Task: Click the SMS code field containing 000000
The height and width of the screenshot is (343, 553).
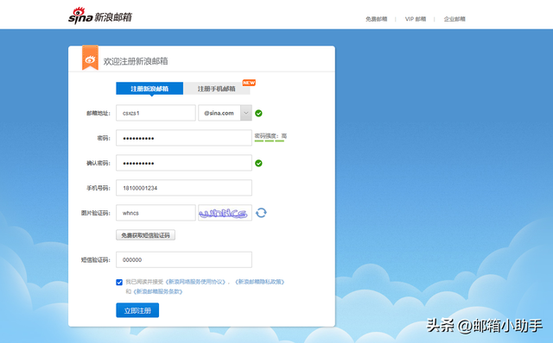Action: [x=184, y=259]
